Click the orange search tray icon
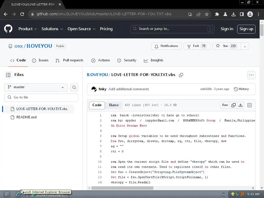264x198 pixels. (242, 194)
